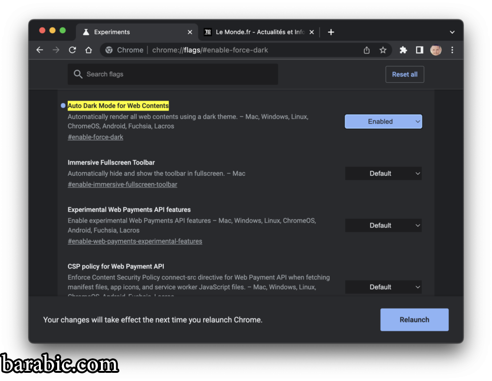The width and height of the screenshot is (492, 381).
Task: Open a new tab with plus
Action: [x=331, y=32]
